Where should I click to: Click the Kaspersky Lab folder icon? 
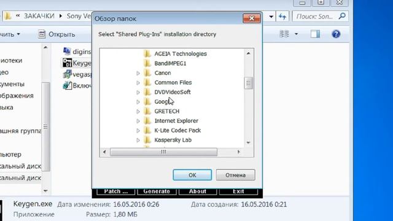[x=147, y=140]
